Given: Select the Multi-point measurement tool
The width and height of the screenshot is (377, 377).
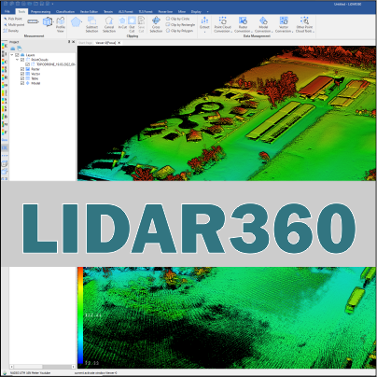Looking at the screenshot, I should point(14,24).
